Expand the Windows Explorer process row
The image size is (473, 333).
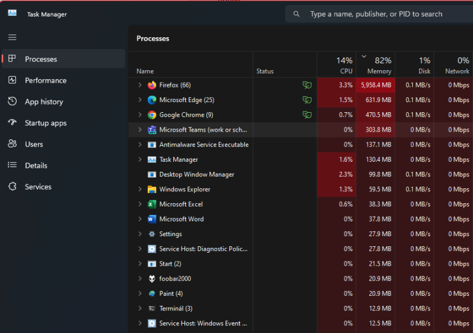pyautogui.click(x=140, y=190)
